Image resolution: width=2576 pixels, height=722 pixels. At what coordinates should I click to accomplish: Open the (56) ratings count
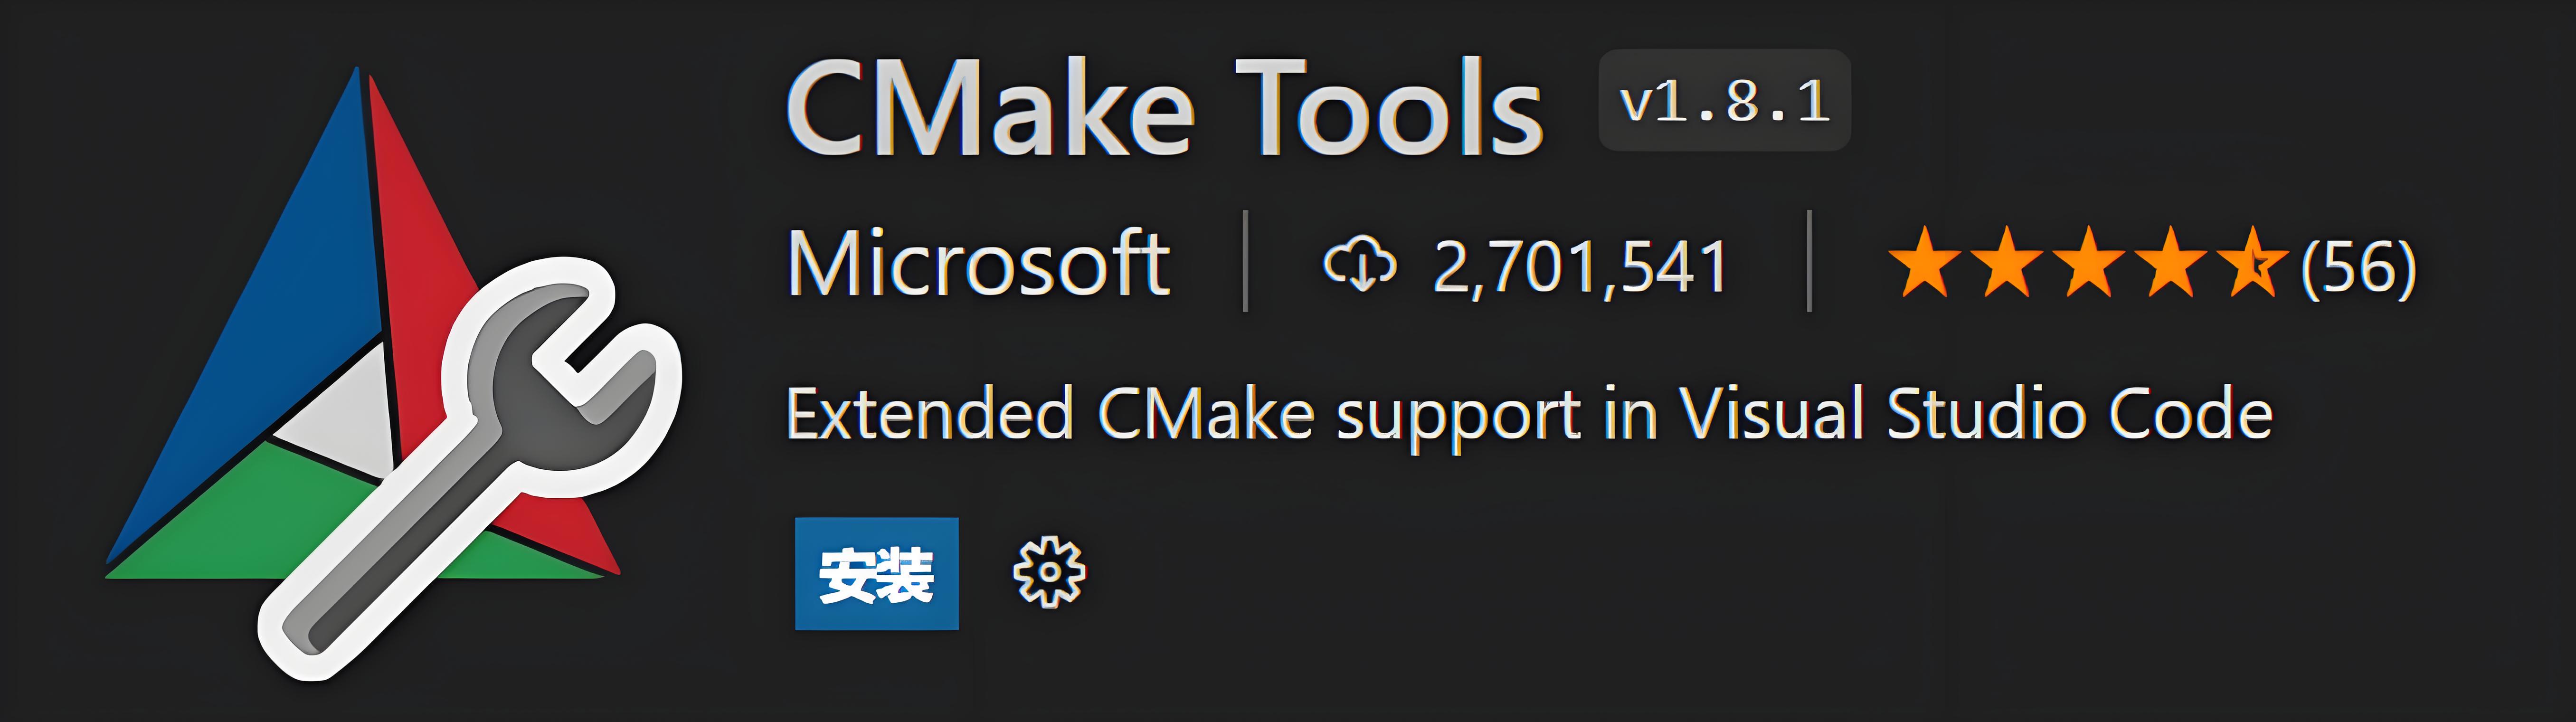pyautogui.click(x=2358, y=267)
